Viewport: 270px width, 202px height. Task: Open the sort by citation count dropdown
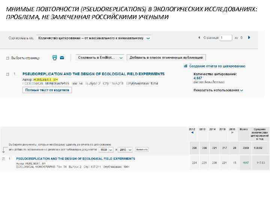(93, 38)
